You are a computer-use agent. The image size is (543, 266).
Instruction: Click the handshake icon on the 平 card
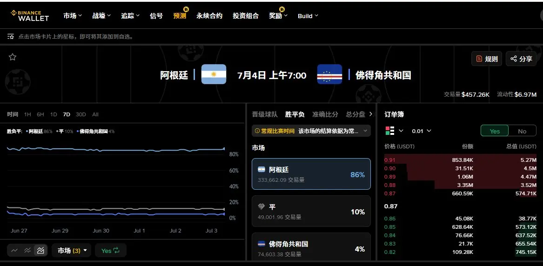(261, 206)
